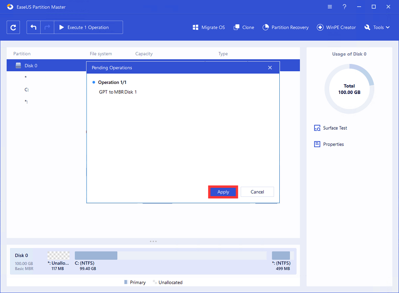Select the Clone feature
The image size is (399, 293).
tap(243, 27)
